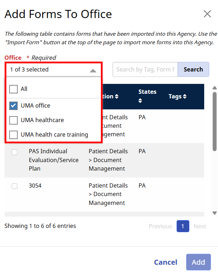Cancel adding forms
218x275 pixels.
pos(166,262)
